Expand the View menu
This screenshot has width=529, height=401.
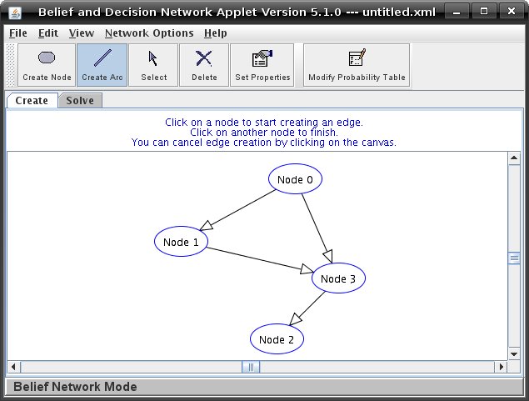click(x=82, y=33)
